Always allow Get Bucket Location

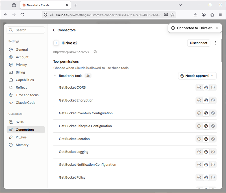pyautogui.click(x=199, y=139)
